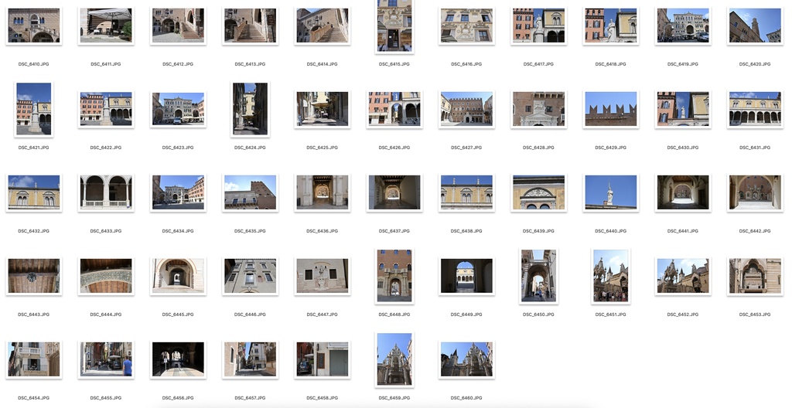Choose the DSC_6418.JPG statue photo
The width and height of the screenshot is (792, 408).
(611, 25)
